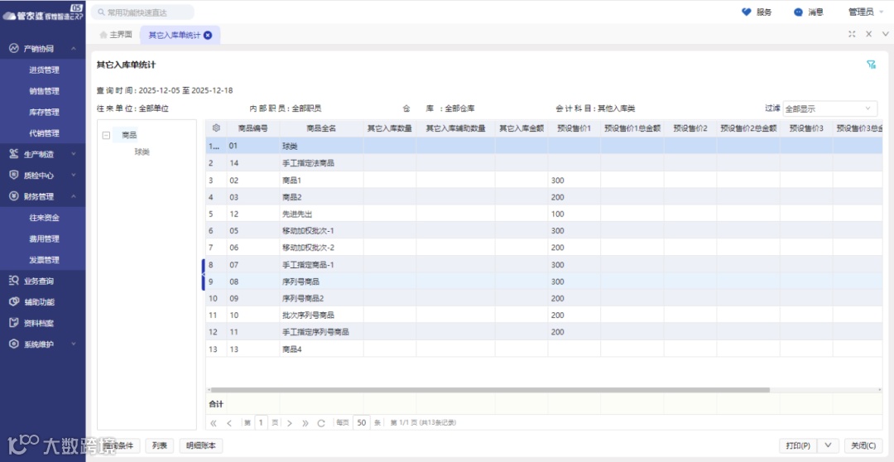Click the horizontal table scrollbar
Screen dimensions: 894x462
click(490, 390)
